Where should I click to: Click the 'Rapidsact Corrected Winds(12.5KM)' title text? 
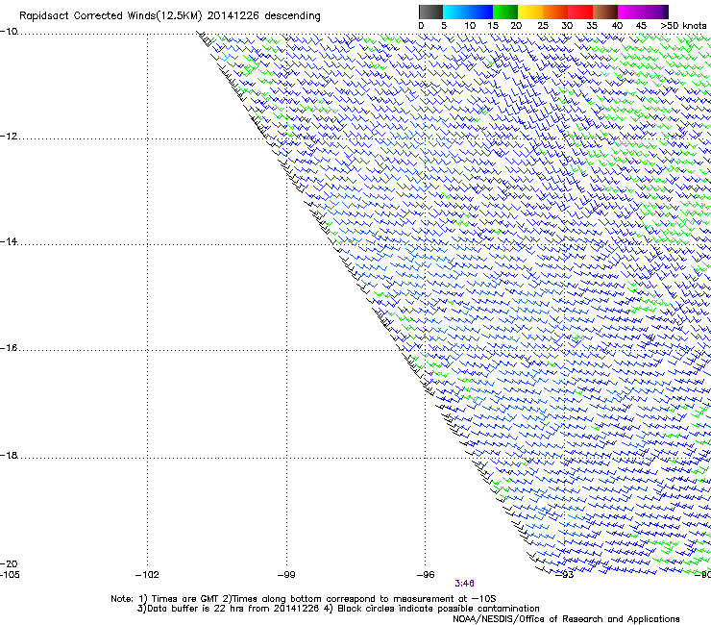pos(110,16)
